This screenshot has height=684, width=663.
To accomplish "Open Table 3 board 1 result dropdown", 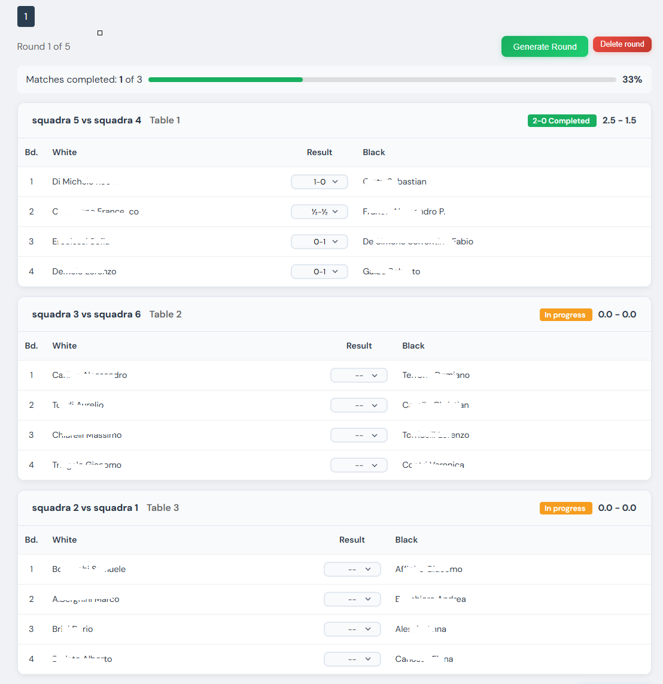I will click(x=352, y=569).
